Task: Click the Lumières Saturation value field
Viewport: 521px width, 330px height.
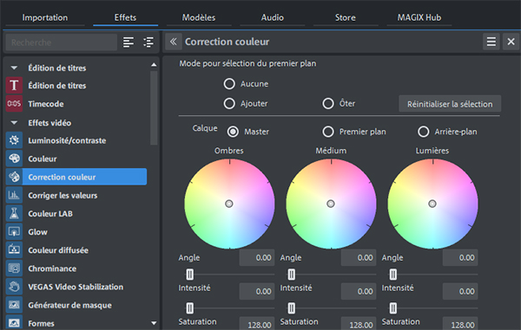Action: click(460, 324)
